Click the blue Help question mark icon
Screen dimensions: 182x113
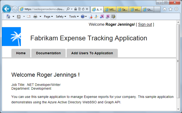click(83, 16)
